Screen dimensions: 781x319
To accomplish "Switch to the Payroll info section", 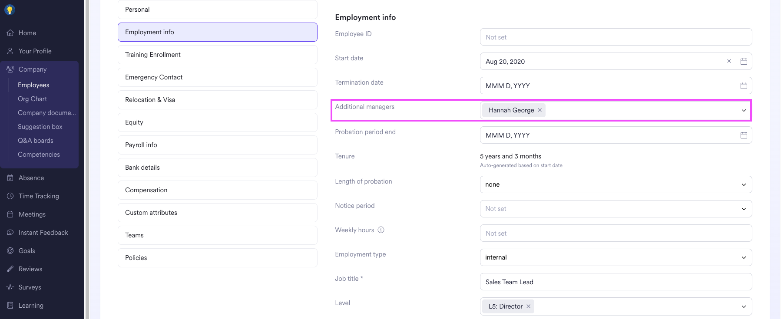I will [x=217, y=145].
